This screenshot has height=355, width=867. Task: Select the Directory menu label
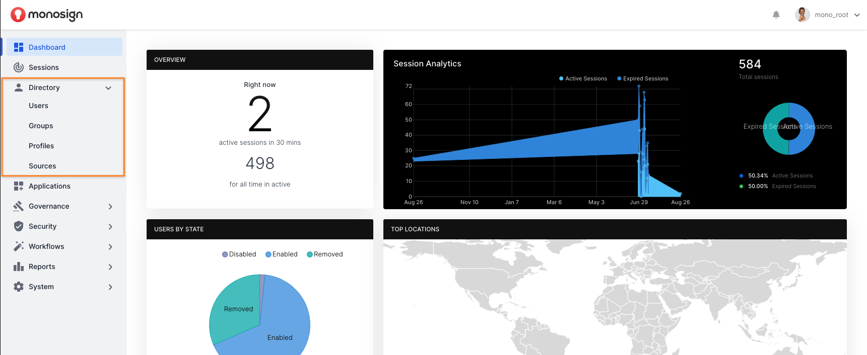pos(44,87)
